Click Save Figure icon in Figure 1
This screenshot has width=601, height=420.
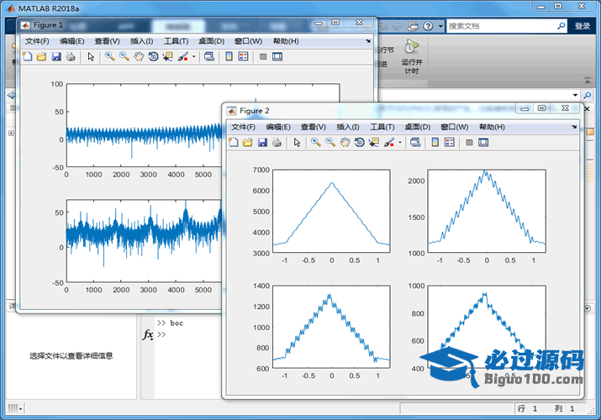(55, 56)
